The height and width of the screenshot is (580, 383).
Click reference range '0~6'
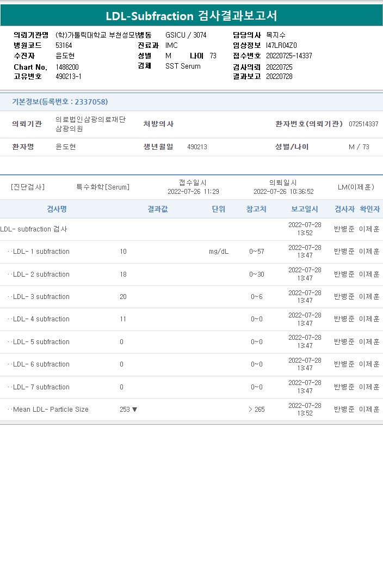[x=257, y=297]
